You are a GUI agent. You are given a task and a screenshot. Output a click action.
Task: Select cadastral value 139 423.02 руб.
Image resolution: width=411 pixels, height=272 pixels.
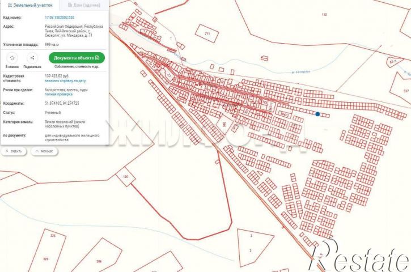click(x=57, y=76)
